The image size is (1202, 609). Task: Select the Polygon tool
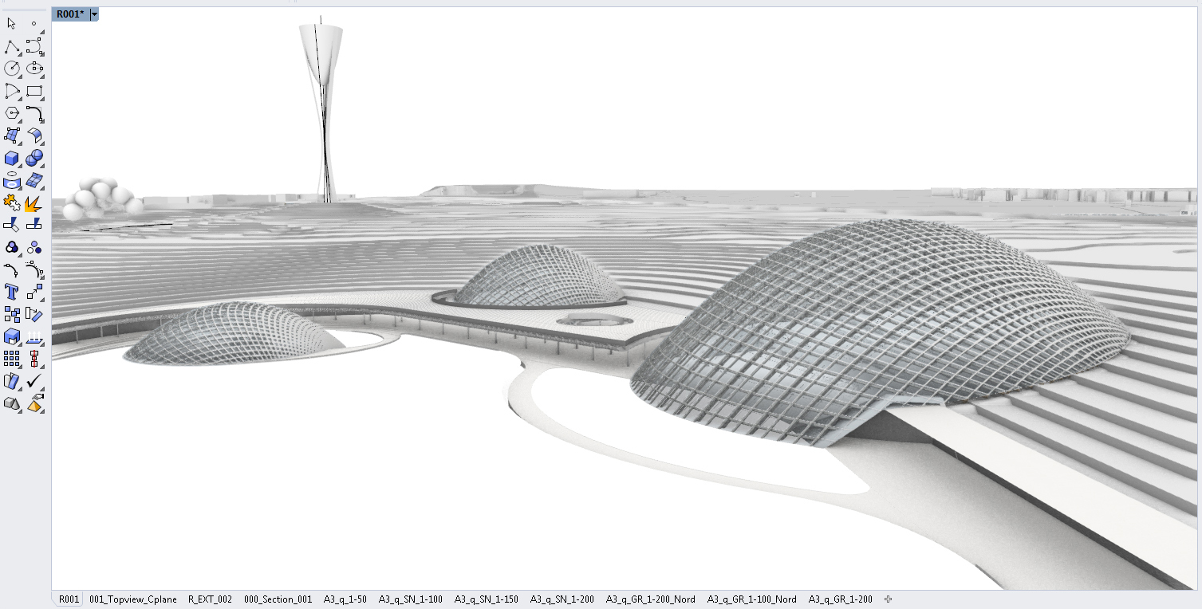(x=12, y=113)
